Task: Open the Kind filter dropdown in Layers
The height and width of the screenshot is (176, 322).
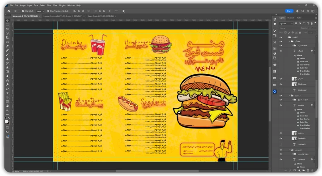Action: click(286, 24)
